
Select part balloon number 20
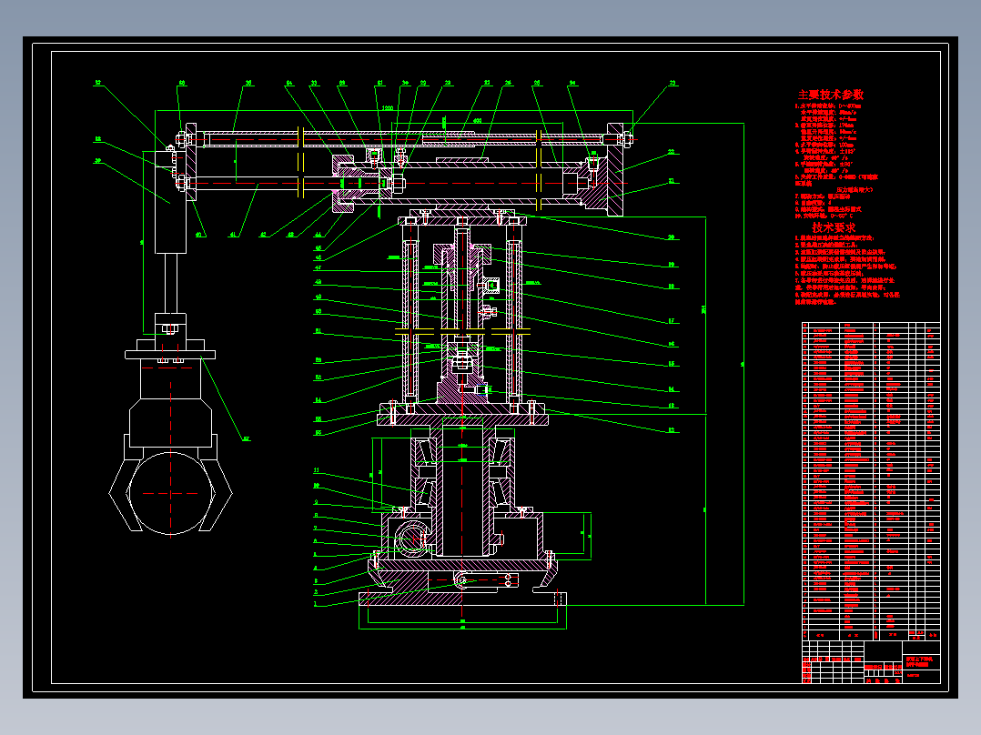click(x=672, y=237)
